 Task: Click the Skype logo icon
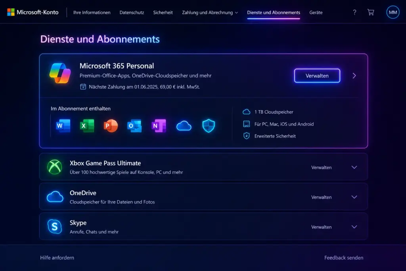[55, 227]
